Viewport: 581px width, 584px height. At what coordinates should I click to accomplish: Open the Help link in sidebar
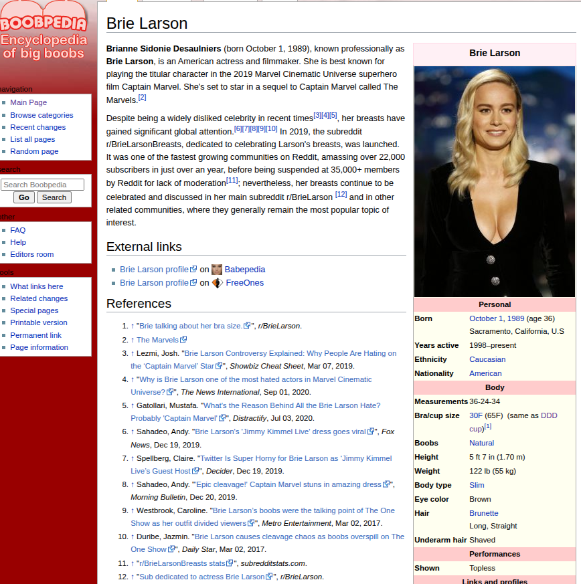pos(18,242)
